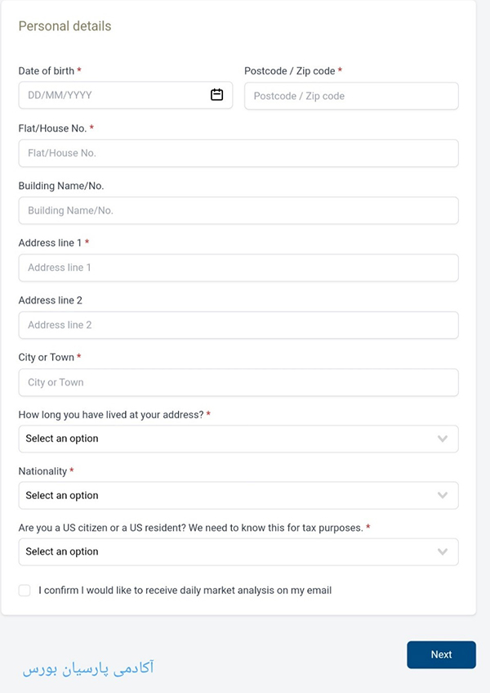Viewport: 490px width, 693px height.
Task: Click the Personal details heading
Action: (x=65, y=26)
